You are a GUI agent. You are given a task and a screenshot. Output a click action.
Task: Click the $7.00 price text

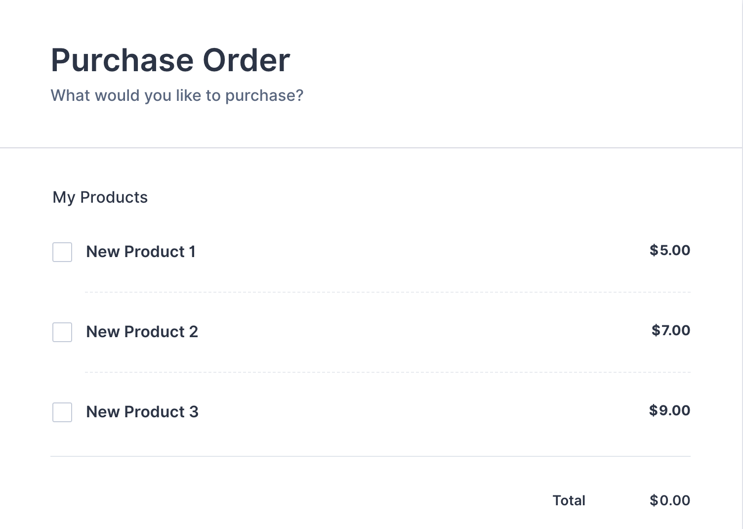coord(670,331)
